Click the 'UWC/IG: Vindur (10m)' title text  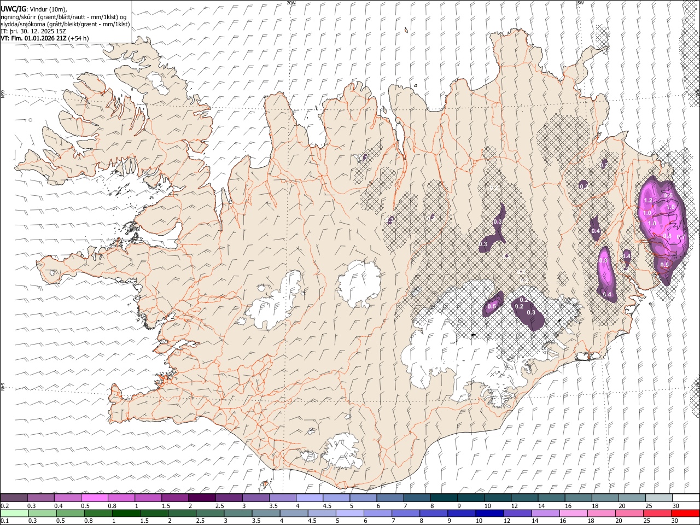click(x=33, y=9)
